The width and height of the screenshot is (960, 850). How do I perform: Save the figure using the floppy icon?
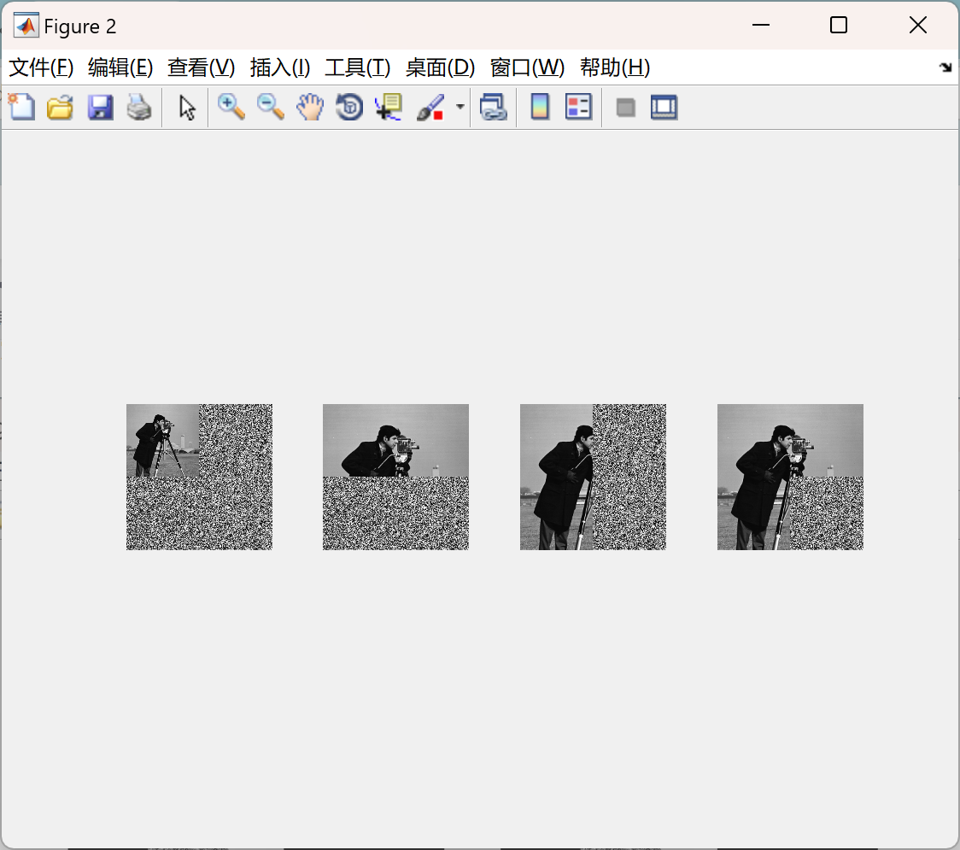click(x=101, y=107)
